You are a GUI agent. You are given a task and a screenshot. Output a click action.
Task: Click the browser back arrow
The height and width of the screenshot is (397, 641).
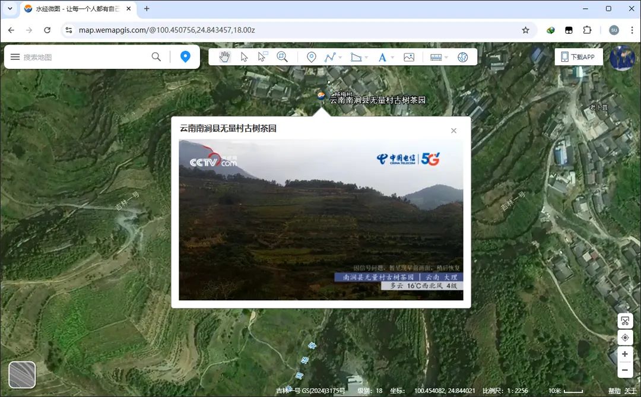pyautogui.click(x=11, y=30)
